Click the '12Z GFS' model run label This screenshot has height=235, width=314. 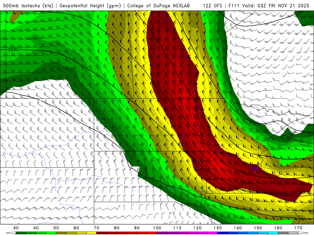tap(212, 5)
